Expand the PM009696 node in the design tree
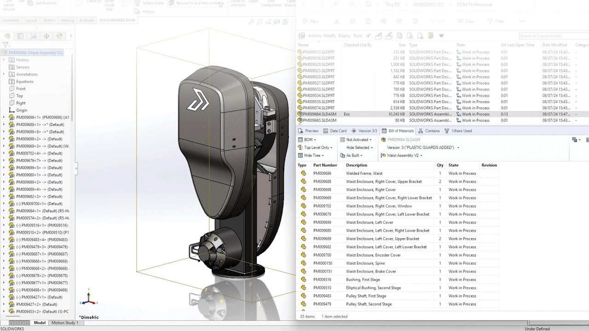The image size is (589, 331). click(x=4, y=117)
